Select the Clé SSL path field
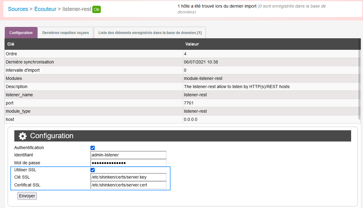Image resolution: width=363 pixels, height=208 pixels. pos(129,177)
